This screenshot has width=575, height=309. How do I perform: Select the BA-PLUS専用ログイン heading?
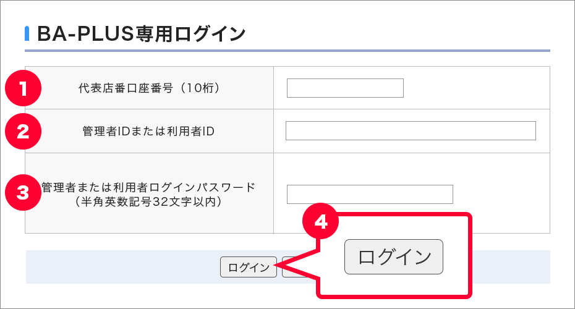141,34
